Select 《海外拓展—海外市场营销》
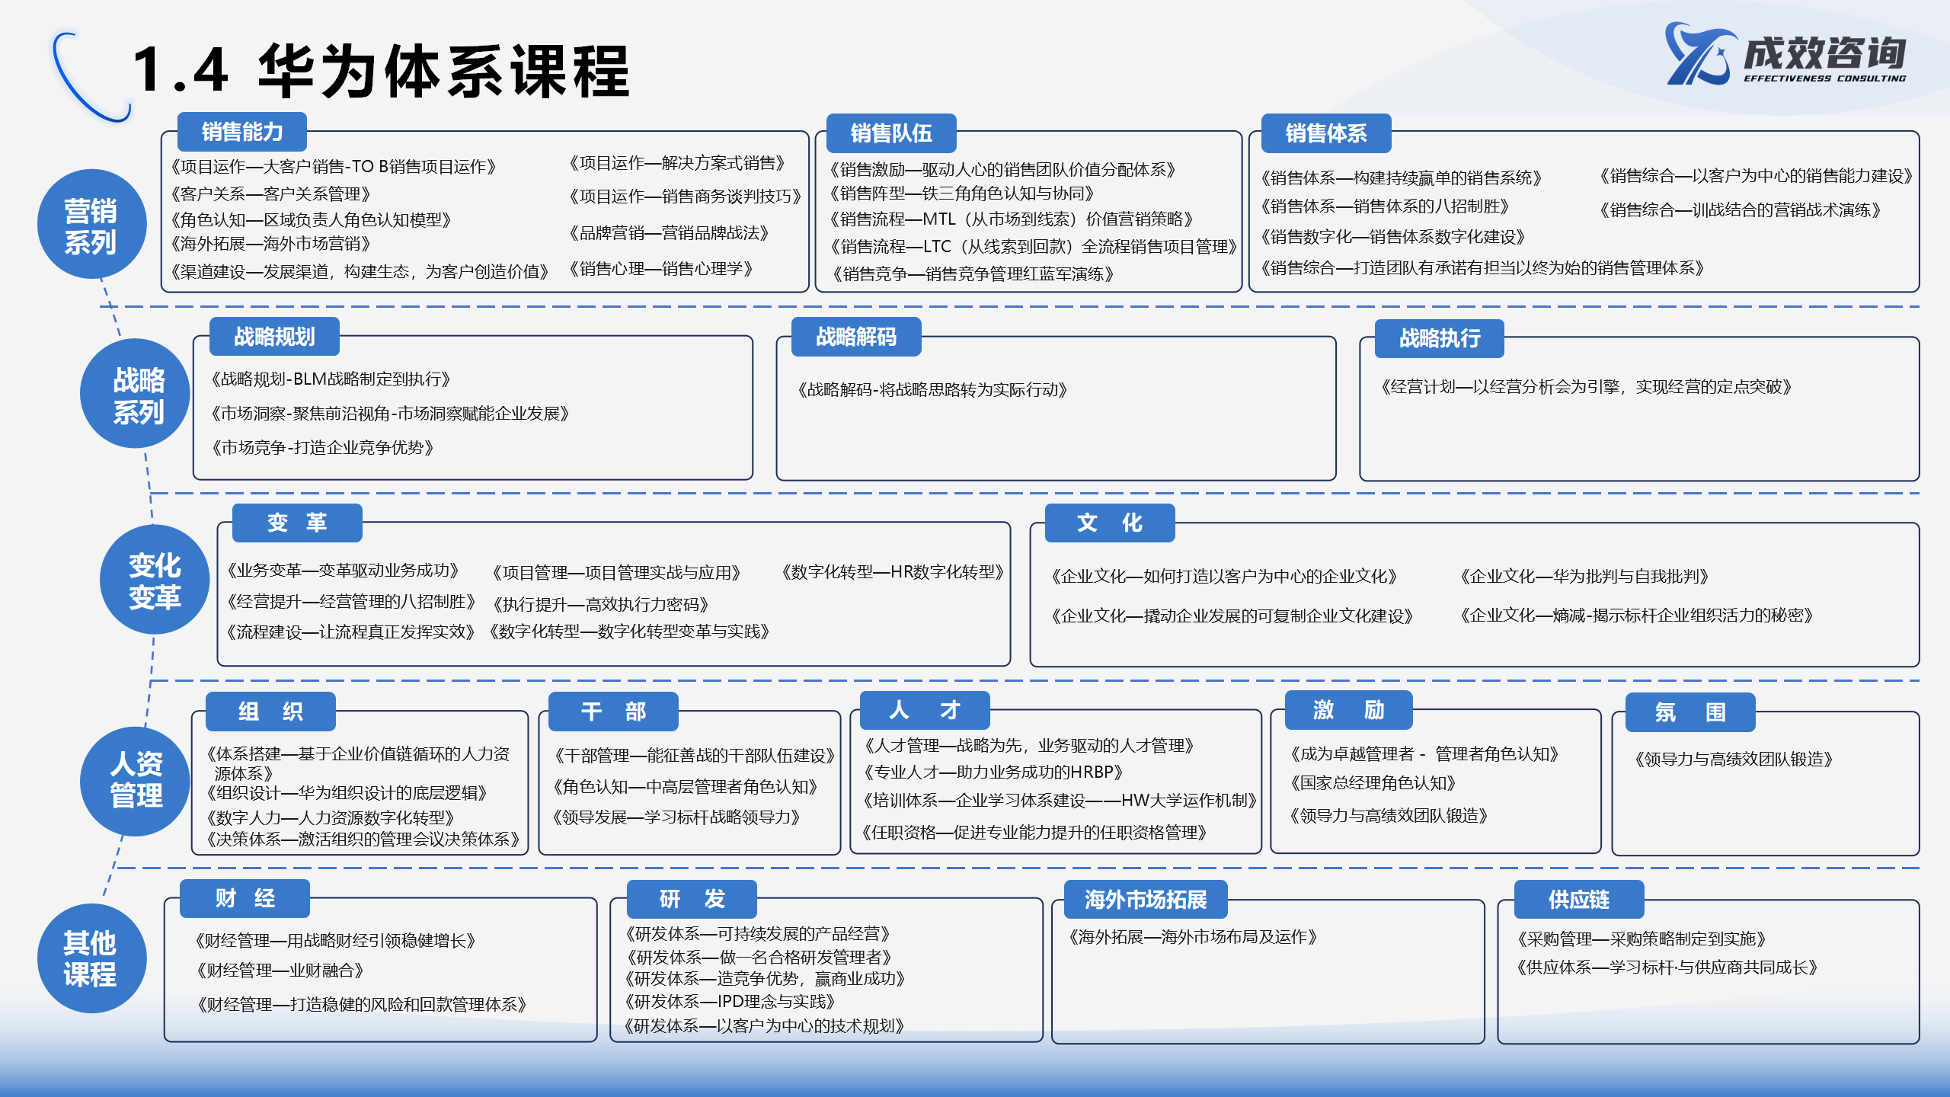The image size is (1950, 1097). point(270,244)
